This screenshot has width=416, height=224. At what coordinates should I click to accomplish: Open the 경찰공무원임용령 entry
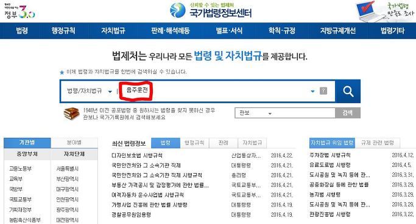132,214
